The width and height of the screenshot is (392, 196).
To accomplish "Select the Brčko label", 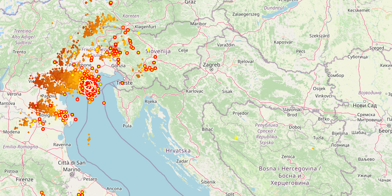I will pyautogui.click(x=324, y=119).
